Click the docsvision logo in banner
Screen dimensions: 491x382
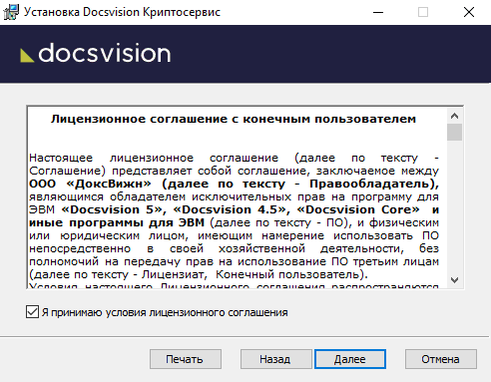point(96,54)
